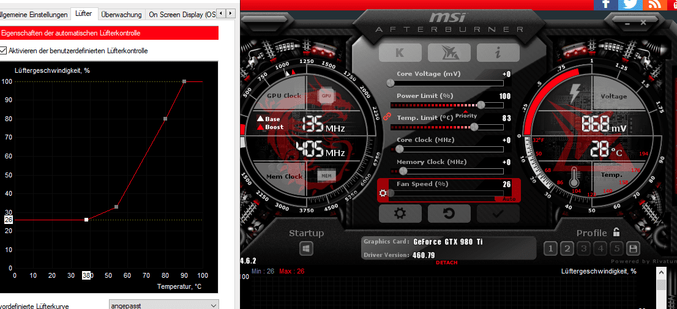
Task: Select the fan curve point at 38°C
Action: pyautogui.click(x=86, y=220)
